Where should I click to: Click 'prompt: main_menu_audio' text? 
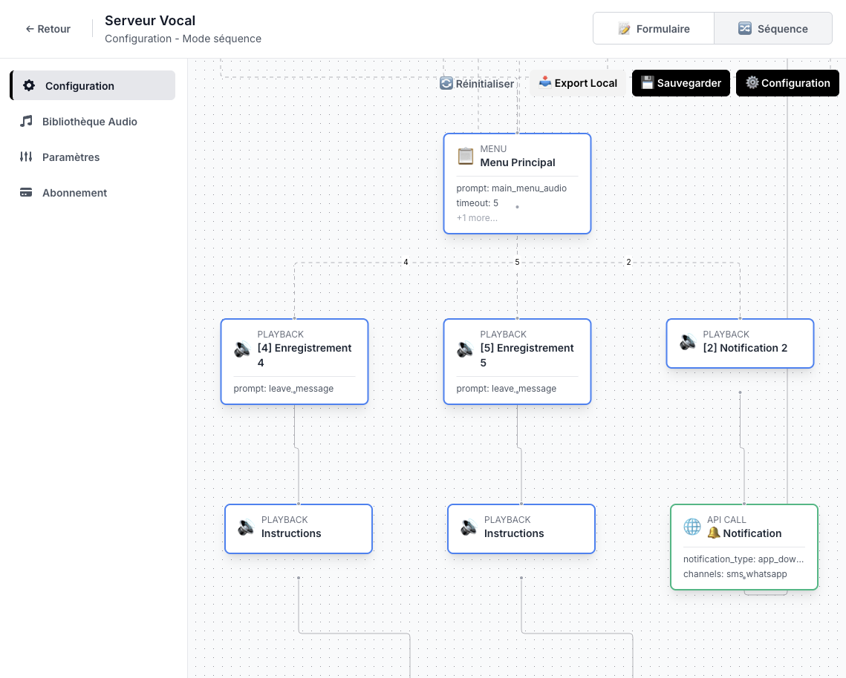coord(512,188)
